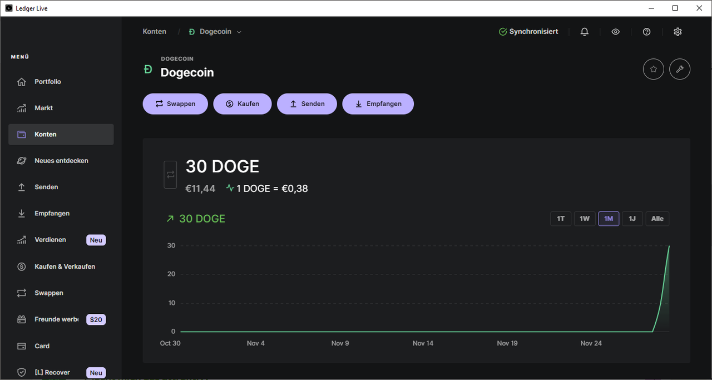The height and width of the screenshot is (380, 712).
Task: Click the Ledger Live title bar icon
Action: [x=9, y=8]
